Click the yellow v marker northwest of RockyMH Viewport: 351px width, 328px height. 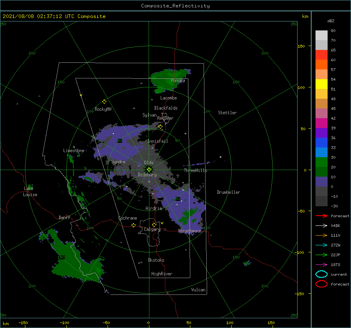[x=81, y=95]
